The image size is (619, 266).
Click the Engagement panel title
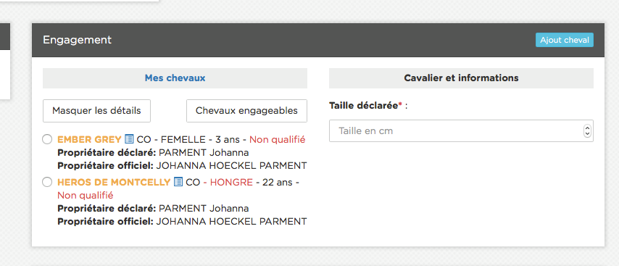pos(78,40)
